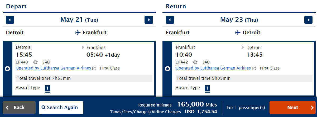
Task: Go to previous departure date arrow
Action: (10, 20)
